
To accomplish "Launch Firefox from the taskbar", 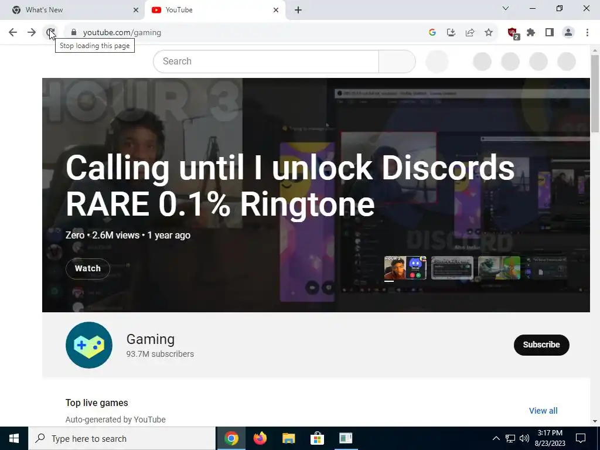I will click(260, 438).
